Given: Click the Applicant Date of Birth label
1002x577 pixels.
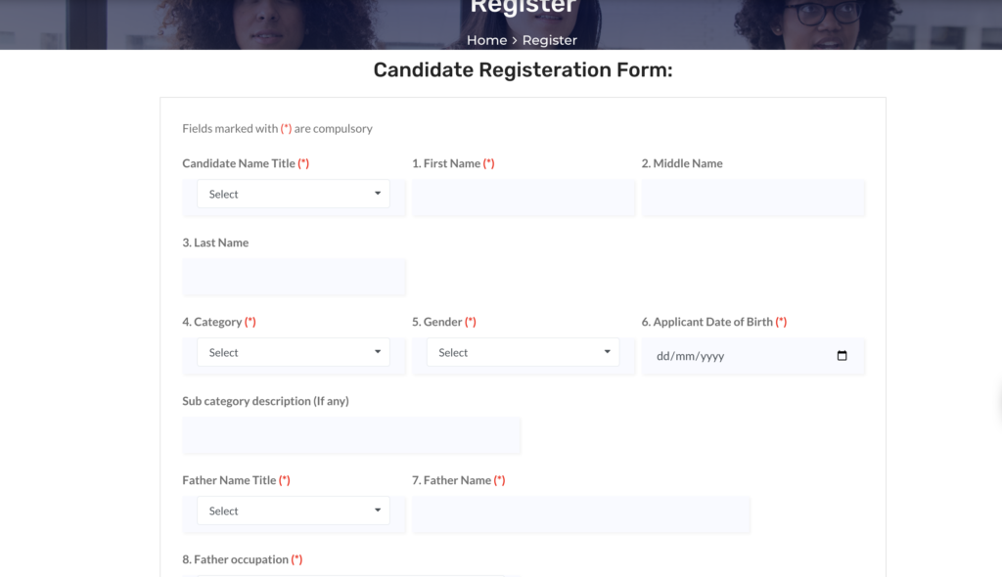Looking at the screenshot, I should (x=706, y=322).
